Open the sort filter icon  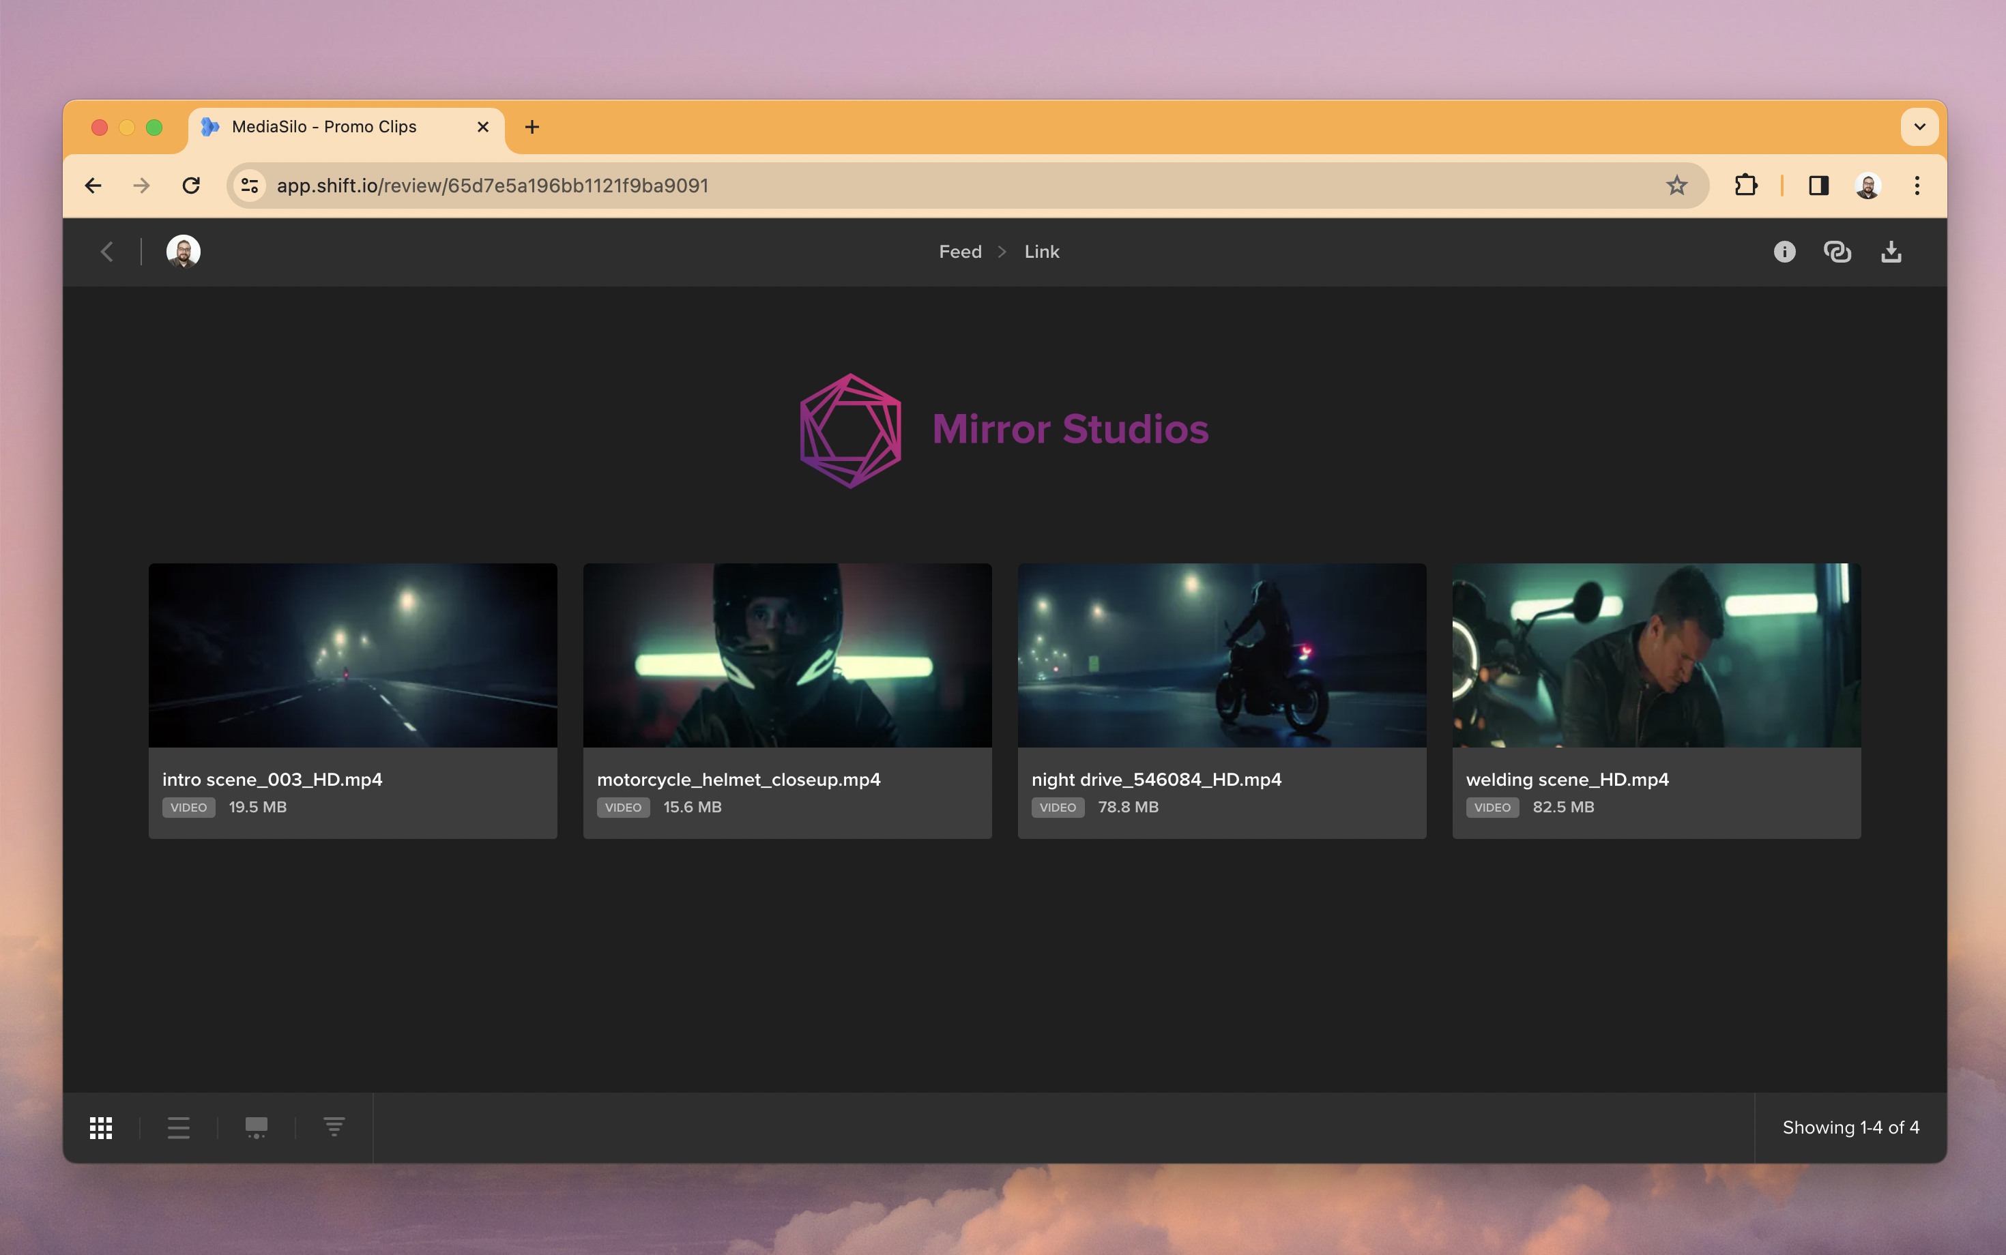pyautogui.click(x=334, y=1127)
